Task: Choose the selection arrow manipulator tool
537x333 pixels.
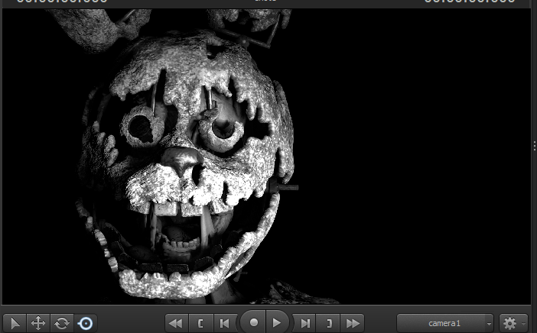Action: pos(15,323)
